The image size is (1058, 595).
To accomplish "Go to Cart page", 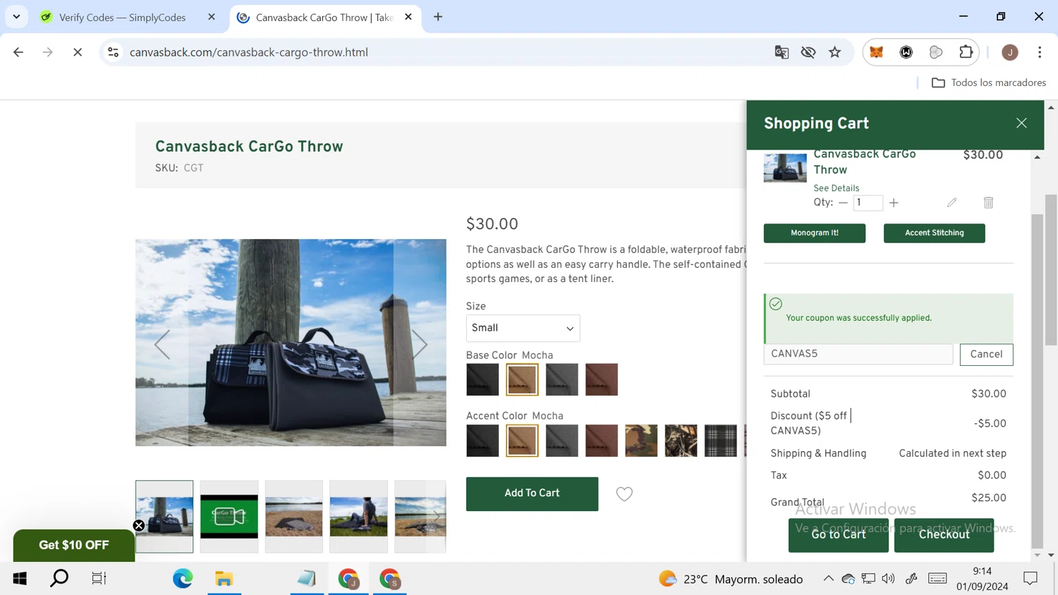I will (838, 535).
